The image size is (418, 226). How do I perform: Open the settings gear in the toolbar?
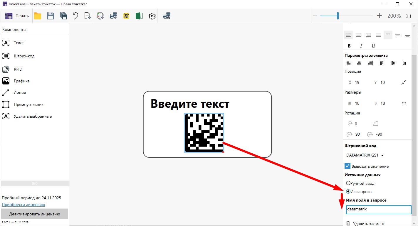pyautogui.click(x=152, y=16)
